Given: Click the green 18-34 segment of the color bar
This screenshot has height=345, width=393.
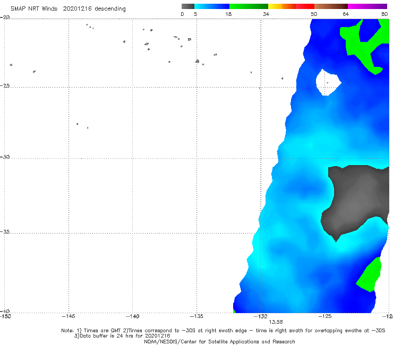Looking at the screenshot, I should [x=249, y=6].
